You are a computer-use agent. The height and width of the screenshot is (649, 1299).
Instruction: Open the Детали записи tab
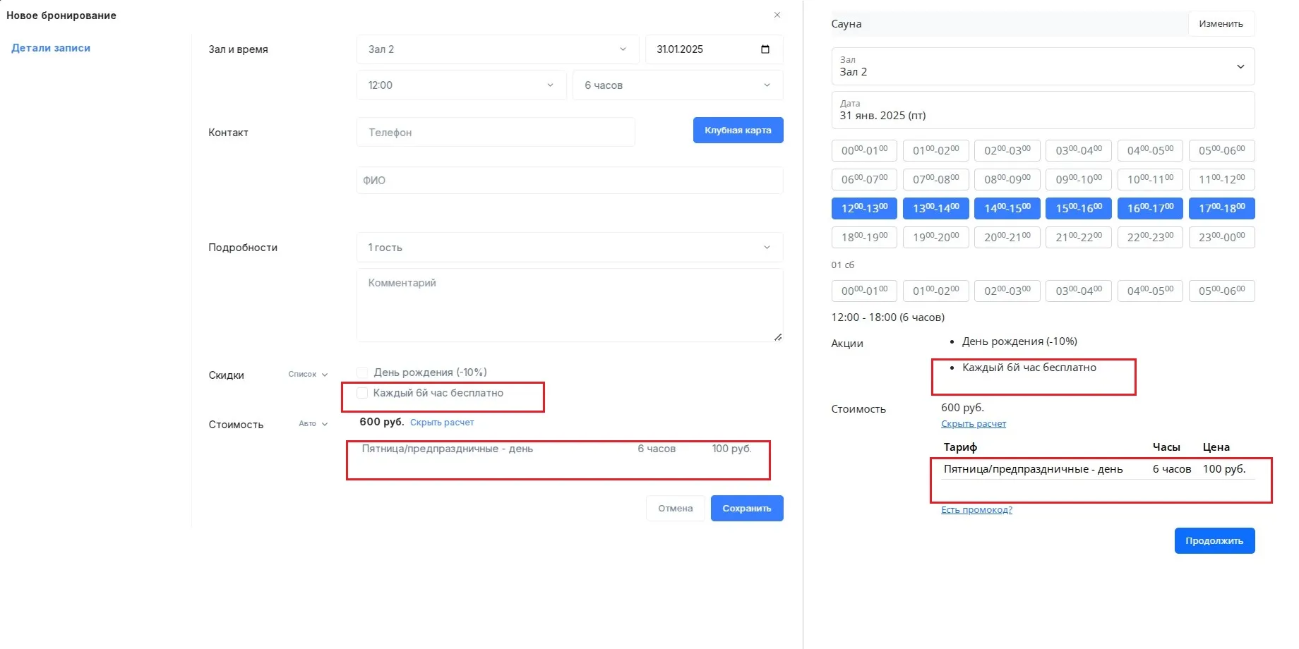pos(51,48)
